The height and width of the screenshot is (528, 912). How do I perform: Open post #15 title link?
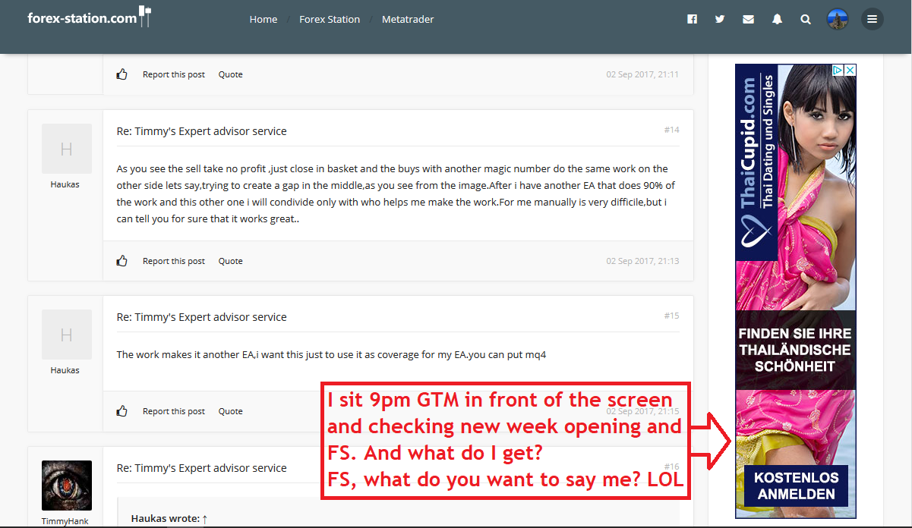point(202,317)
